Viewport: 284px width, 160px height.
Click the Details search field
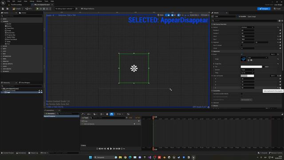[245, 21]
